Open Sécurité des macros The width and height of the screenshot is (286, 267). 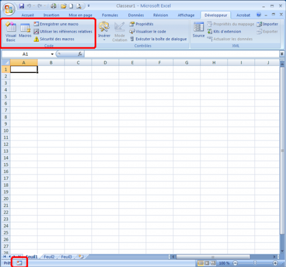pyautogui.click(x=54, y=39)
